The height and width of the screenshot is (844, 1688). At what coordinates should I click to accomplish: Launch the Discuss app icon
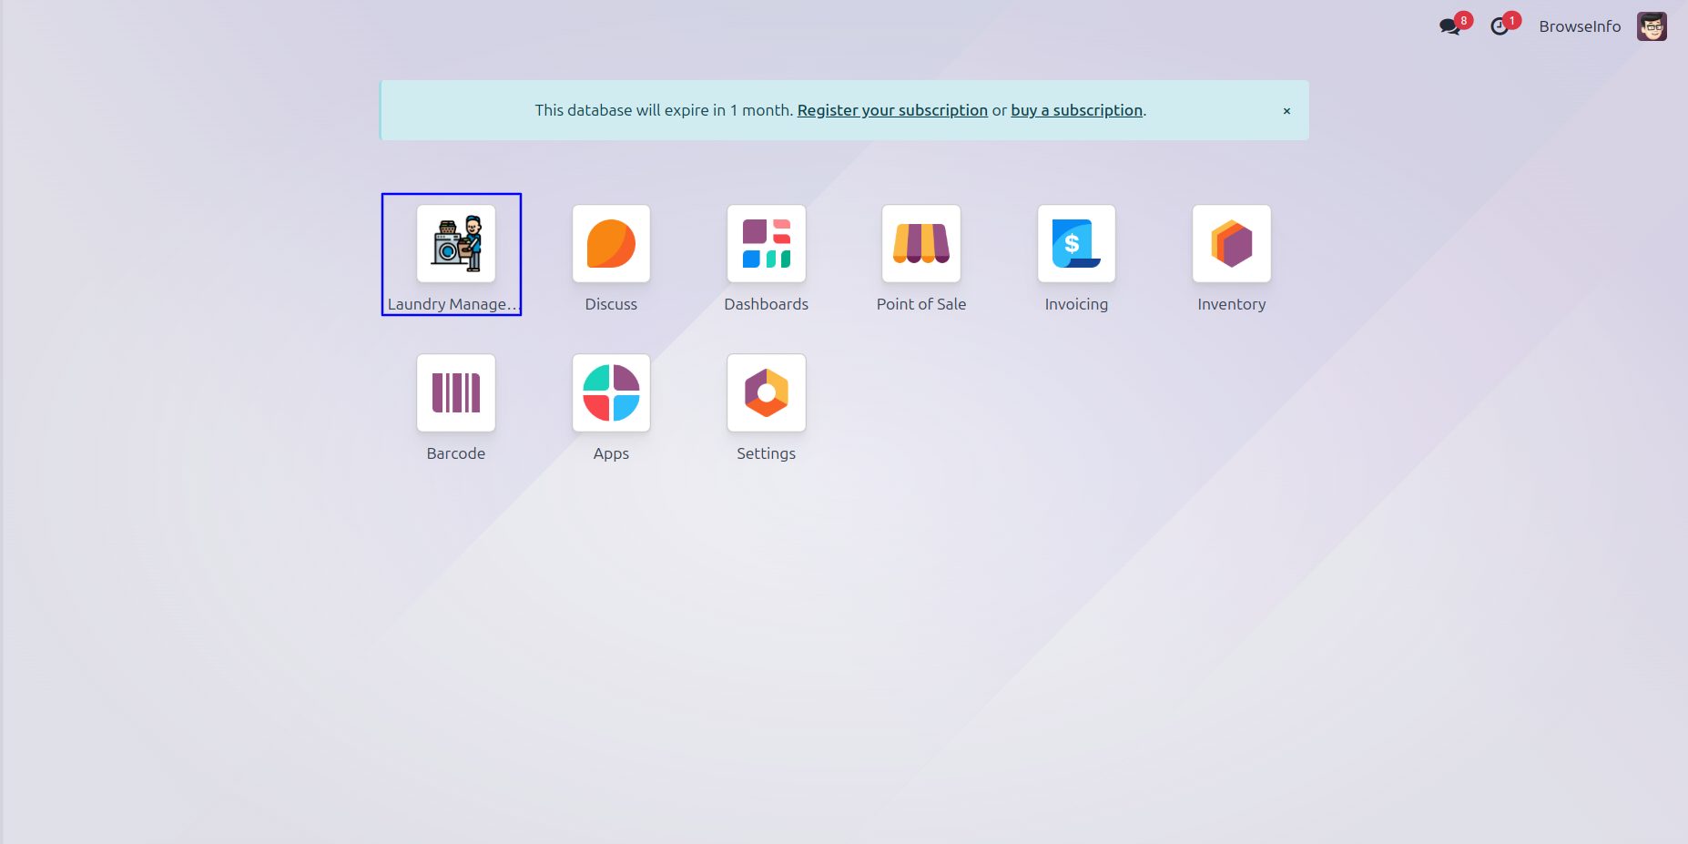611,244
